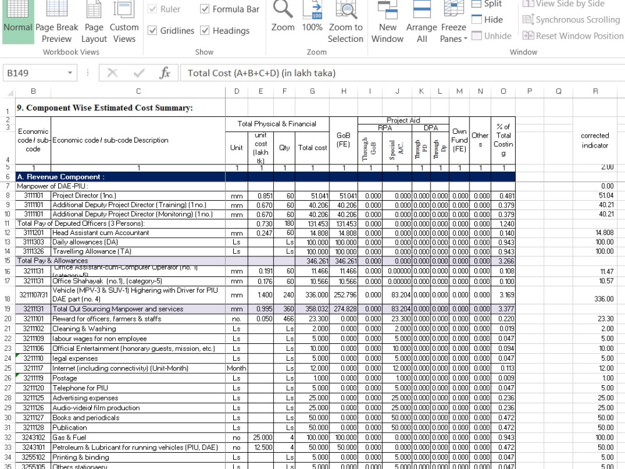
Task: Click the Insert Function fx icon
Action: [164, 73]
